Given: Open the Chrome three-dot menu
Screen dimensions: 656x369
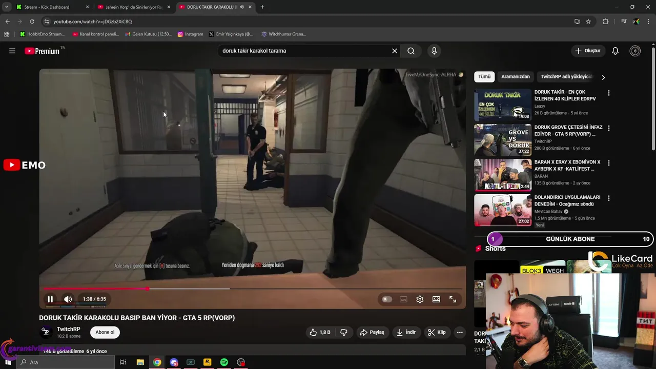Looking at the screenshot, I should [649, 22].
